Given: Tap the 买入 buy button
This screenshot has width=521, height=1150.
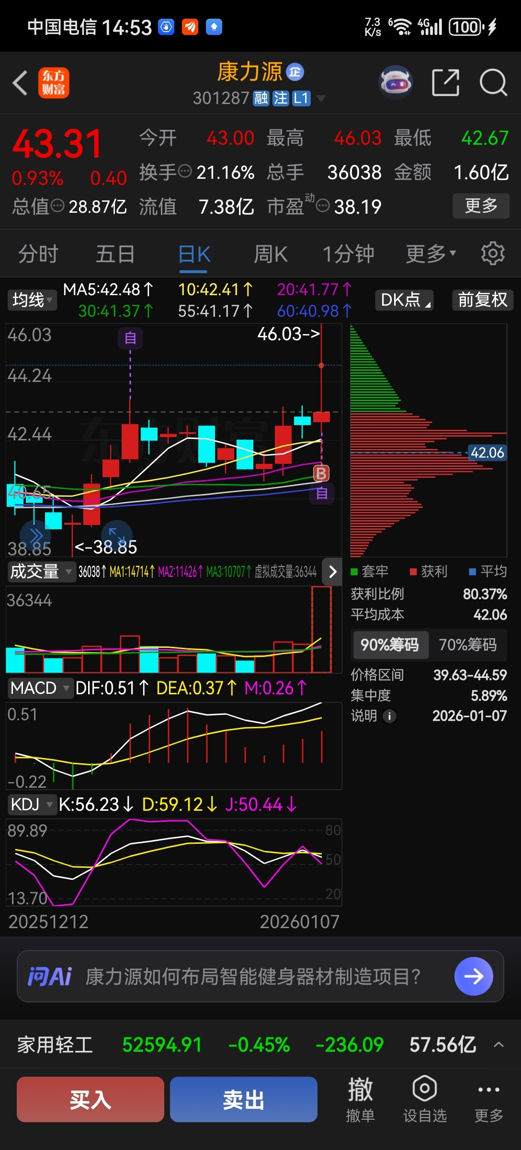Looking at the screenshot, I should [x=91, y=1099].
